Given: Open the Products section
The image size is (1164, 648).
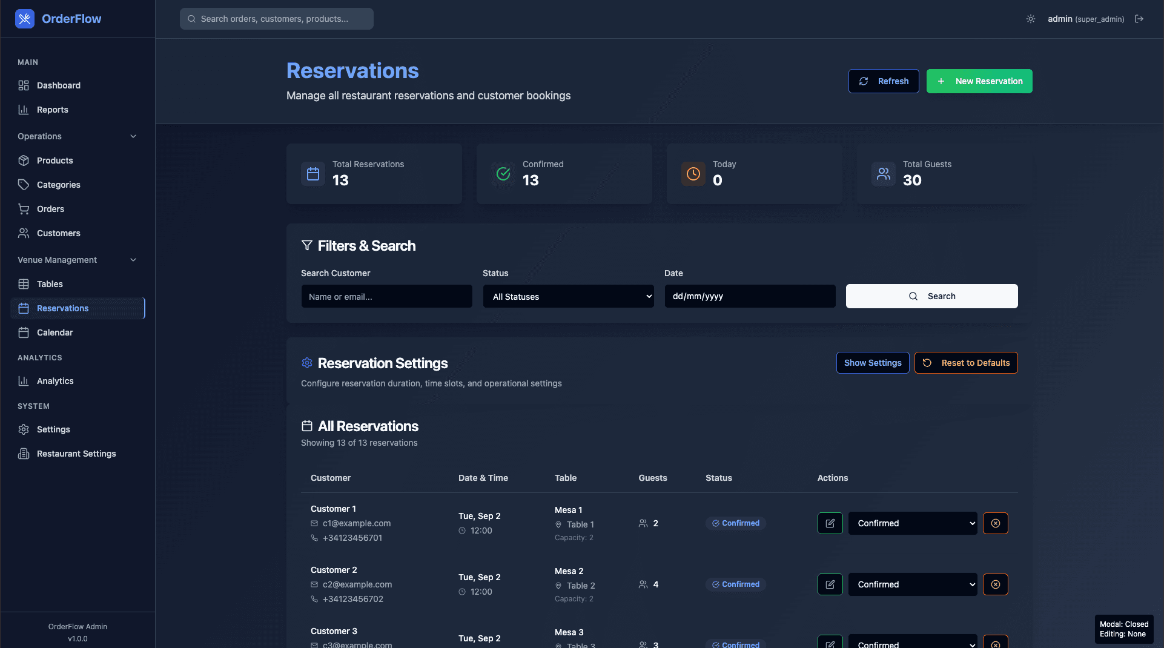Looking at the screenshot, I should click(x=54, y=160).
